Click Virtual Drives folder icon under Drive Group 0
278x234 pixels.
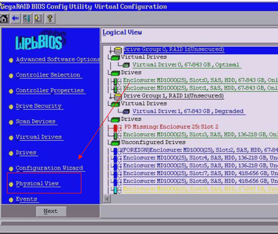click(115, 58)
